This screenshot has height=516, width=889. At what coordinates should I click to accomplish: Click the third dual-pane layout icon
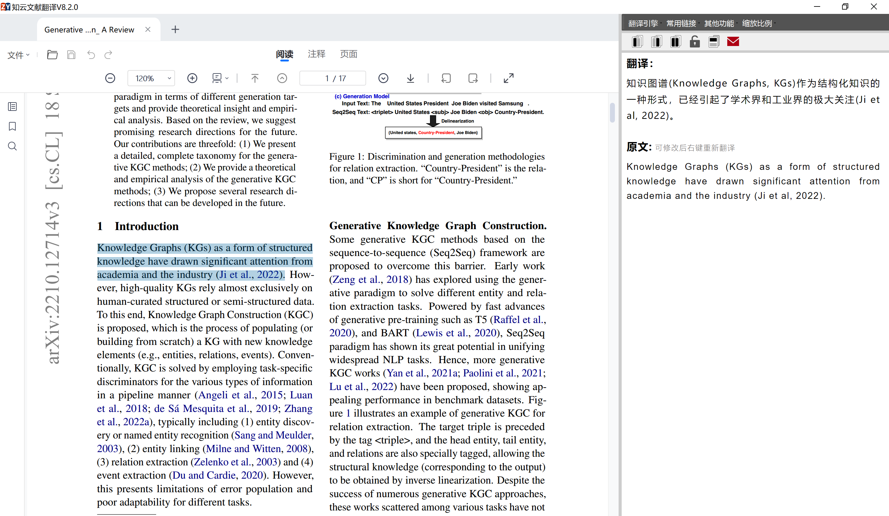point(676,42)
